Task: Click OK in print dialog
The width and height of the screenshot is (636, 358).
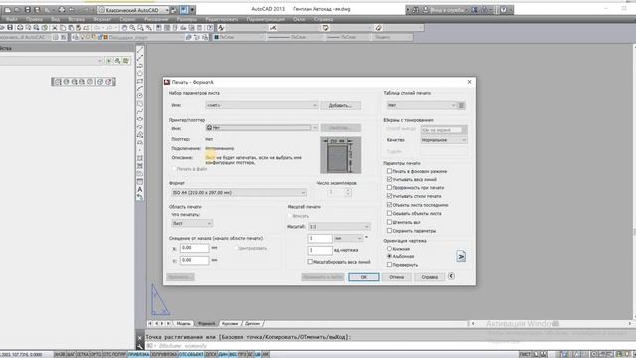Action: [x=364, y=277]
